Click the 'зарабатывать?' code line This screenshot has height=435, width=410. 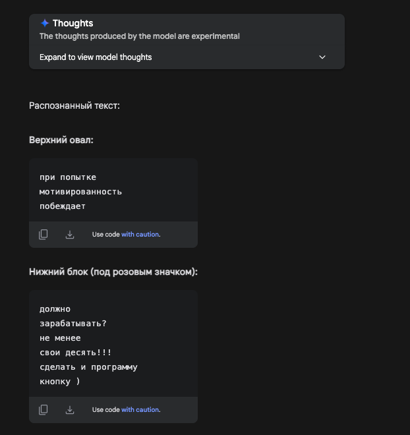pos(73,324)
